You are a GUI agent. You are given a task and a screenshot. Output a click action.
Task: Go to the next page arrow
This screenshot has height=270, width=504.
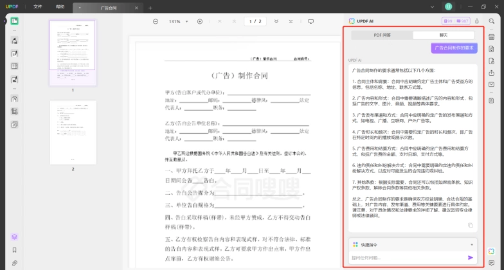pos(276,22)
